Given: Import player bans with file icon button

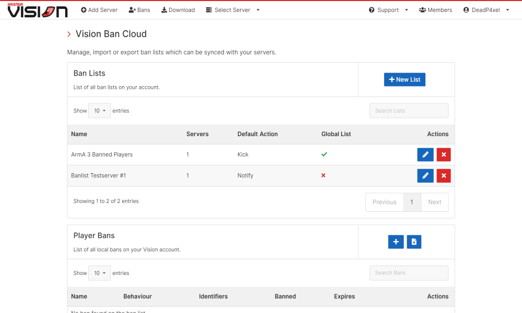Looking at the screenshot, I should point(414,242).
